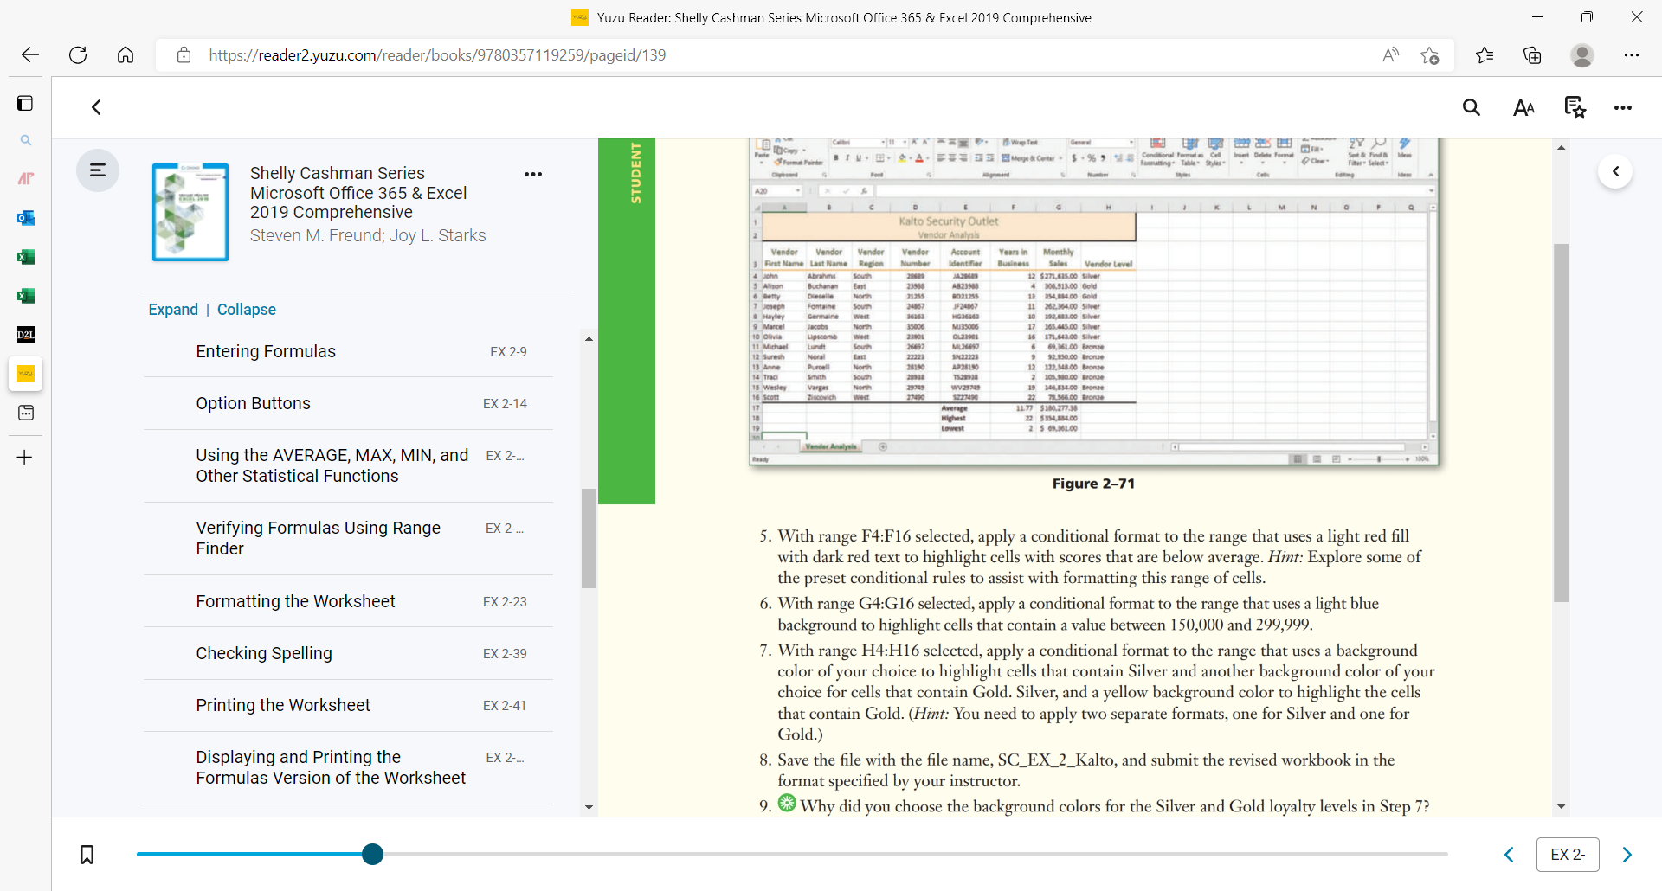Reload the page with the refresh icon

pos(78,55)
